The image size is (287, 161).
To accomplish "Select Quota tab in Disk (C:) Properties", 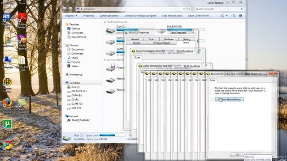I will point(186,42).
